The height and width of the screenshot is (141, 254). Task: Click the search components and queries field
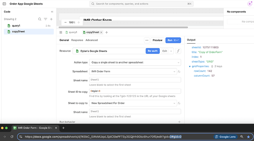(x=141, y=4)
